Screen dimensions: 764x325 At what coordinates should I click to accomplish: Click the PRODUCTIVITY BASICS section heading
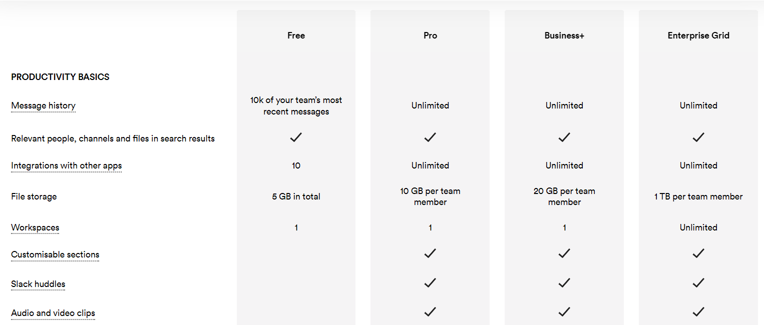pyautogui.click(x=60, y=77)
